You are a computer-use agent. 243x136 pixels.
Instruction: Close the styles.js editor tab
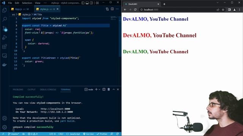(x=57, y=9)
